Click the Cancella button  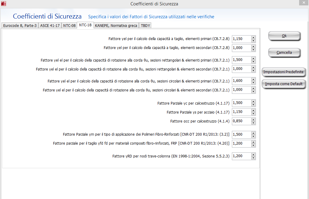[284, 53]
